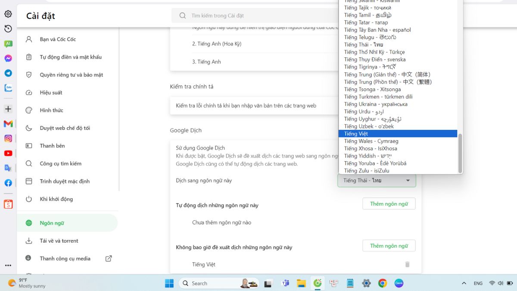Open volume speaker tray icon

500,283
